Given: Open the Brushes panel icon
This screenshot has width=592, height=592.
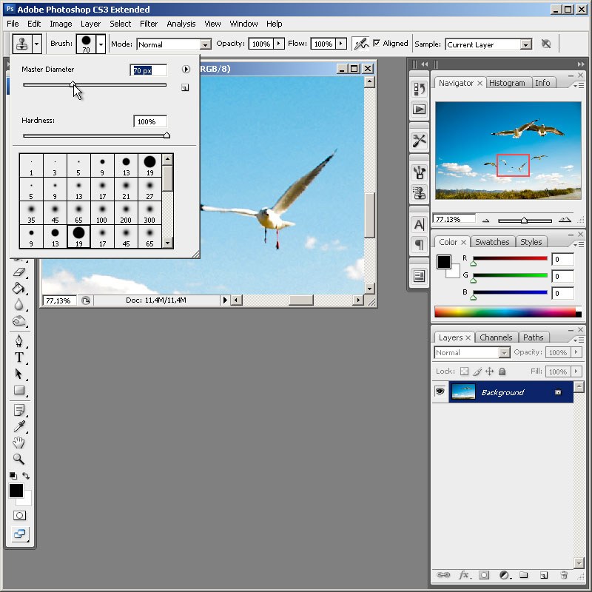Looking at the screenshot, I should coord(419,173).
